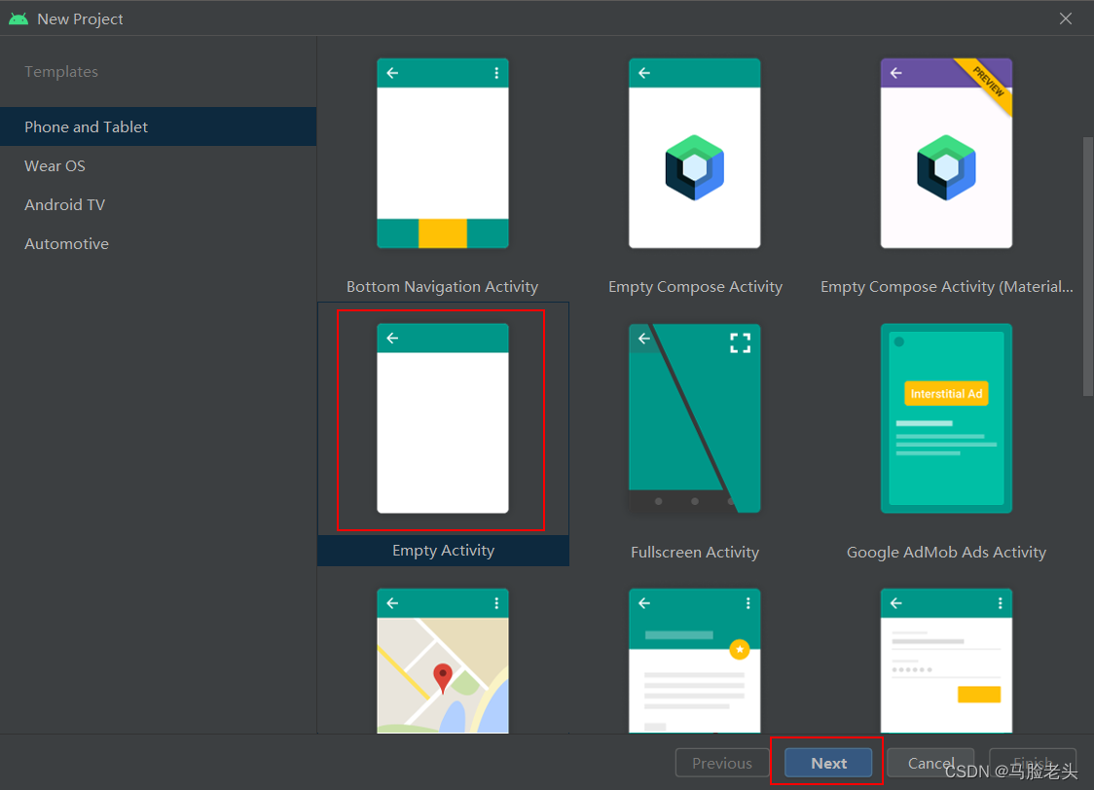
Task: Click the yellow tab in the Bottom Navigation preview
Action: click(x=442, y=233)
